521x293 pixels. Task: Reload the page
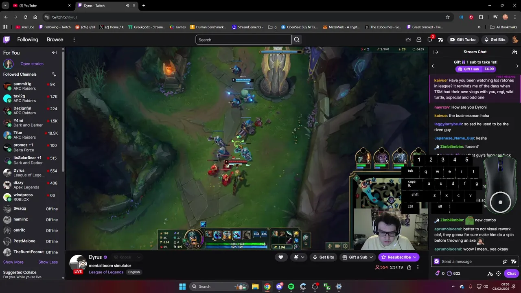tap(25, 17)
